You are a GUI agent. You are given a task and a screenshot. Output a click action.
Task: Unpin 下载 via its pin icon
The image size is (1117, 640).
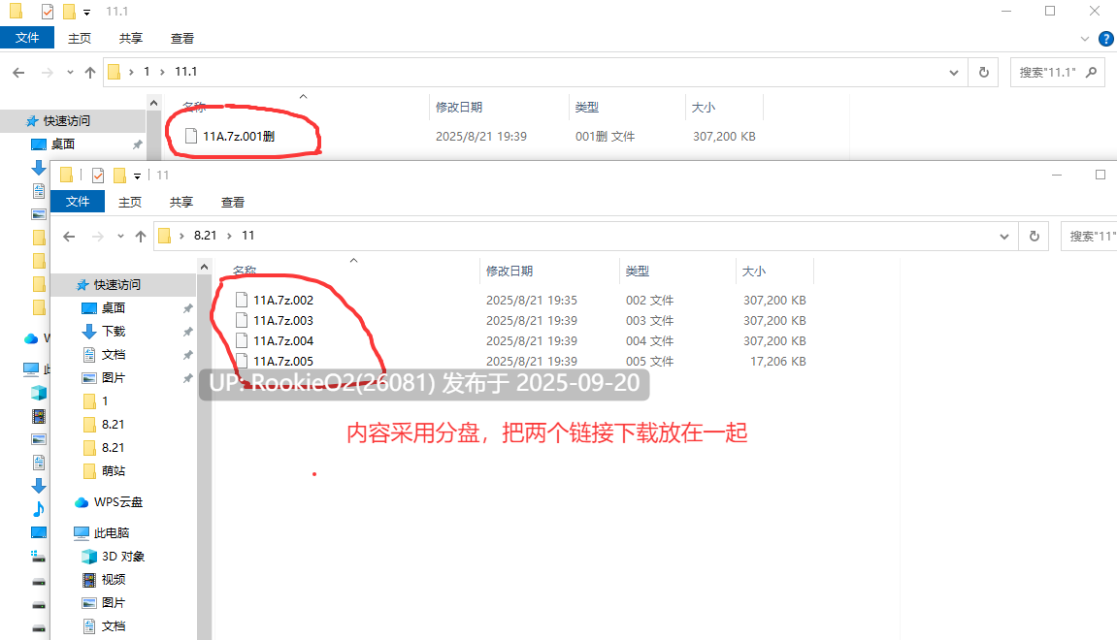pyautogui.click(x=187, y=332)
